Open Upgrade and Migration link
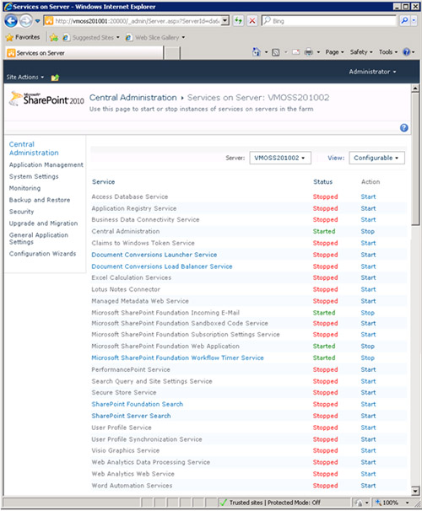The width and height of the screenshot is (422, 511). click(x=43, y=223)
